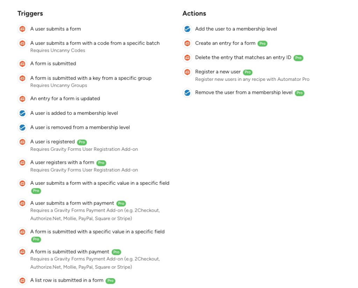Click the blue checkmark icon beside 'A user is removed from a membership level'
This screenshot has width=358, height=288.
pyautogui.click(x=22, y=127)
